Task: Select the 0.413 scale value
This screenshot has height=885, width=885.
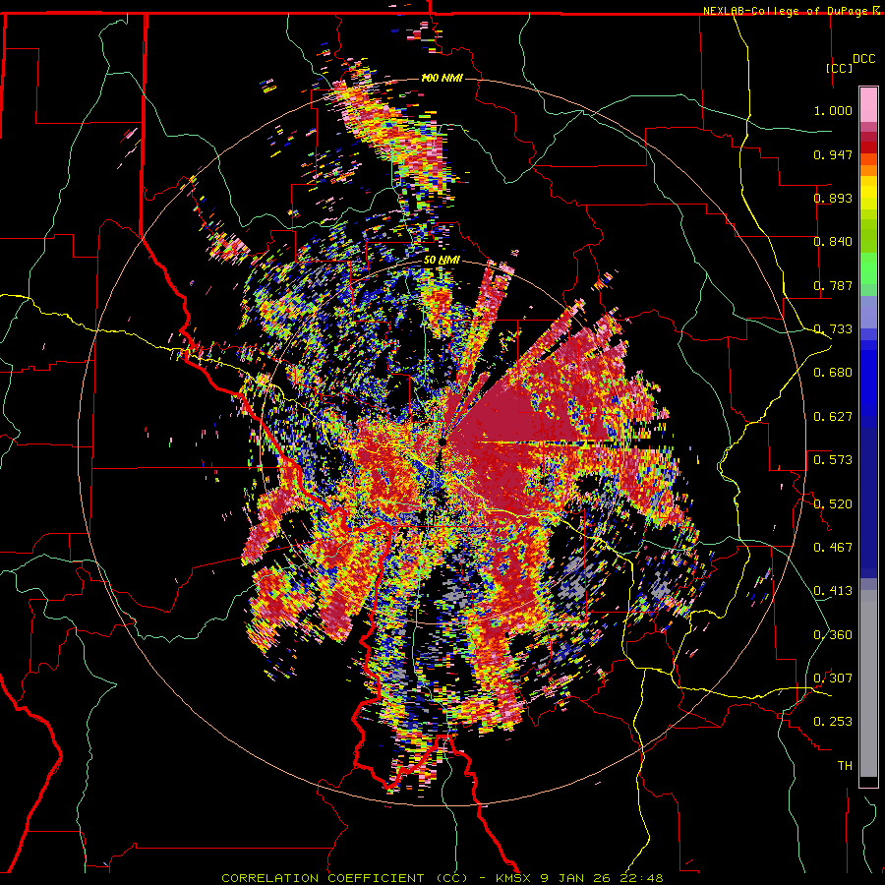Action: coord(833,591)
